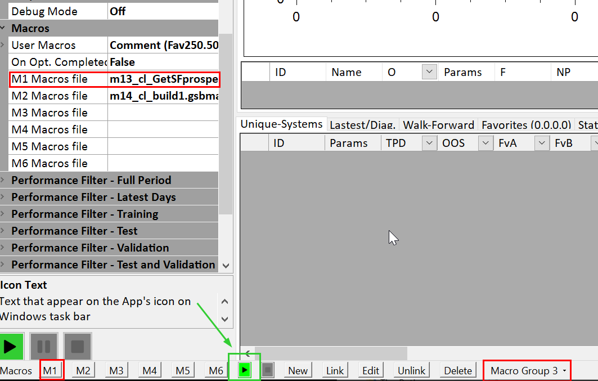Toggle the Debug Mode Off value

163,11
